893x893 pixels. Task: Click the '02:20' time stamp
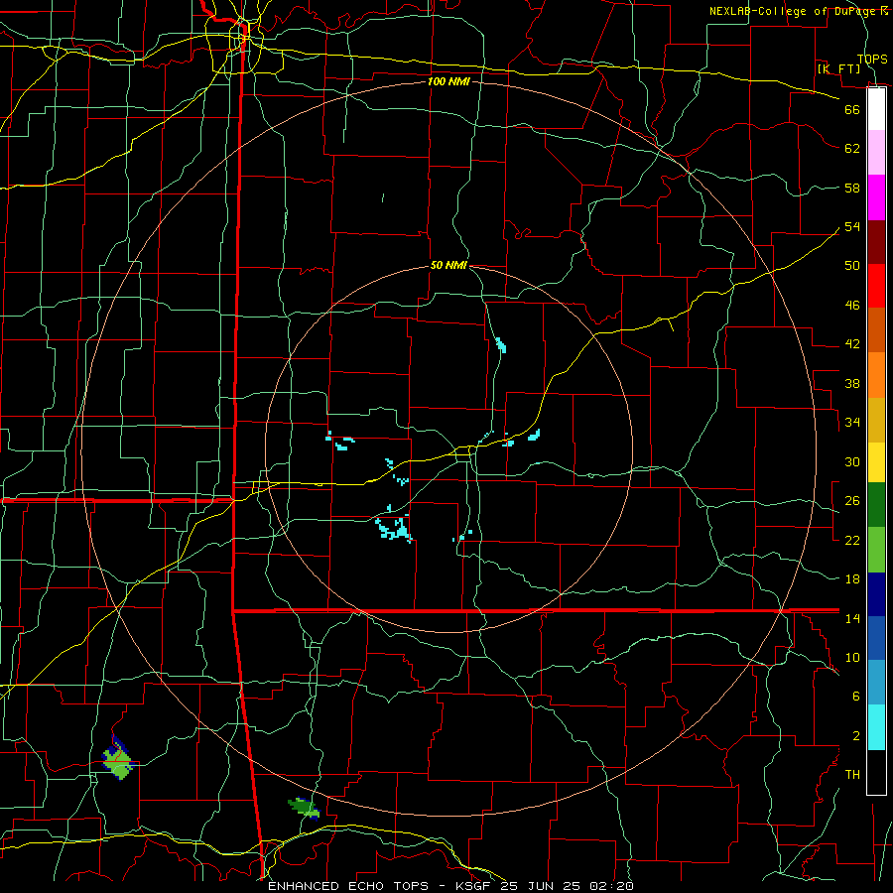(611, 886)
